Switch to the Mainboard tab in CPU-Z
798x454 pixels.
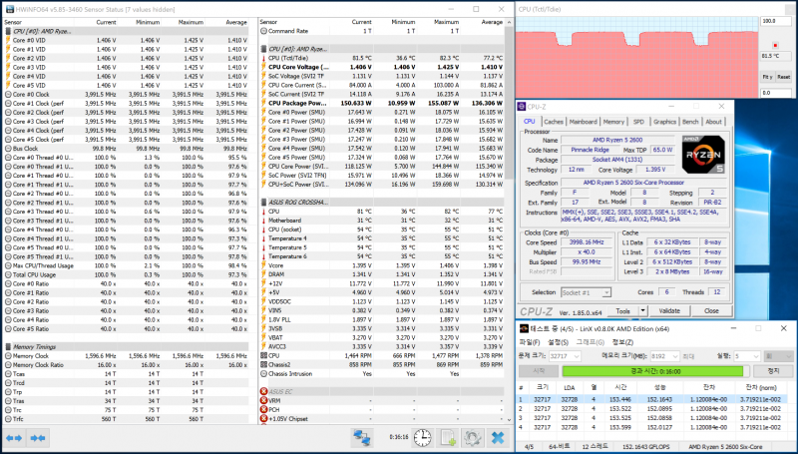click(583, 122)
